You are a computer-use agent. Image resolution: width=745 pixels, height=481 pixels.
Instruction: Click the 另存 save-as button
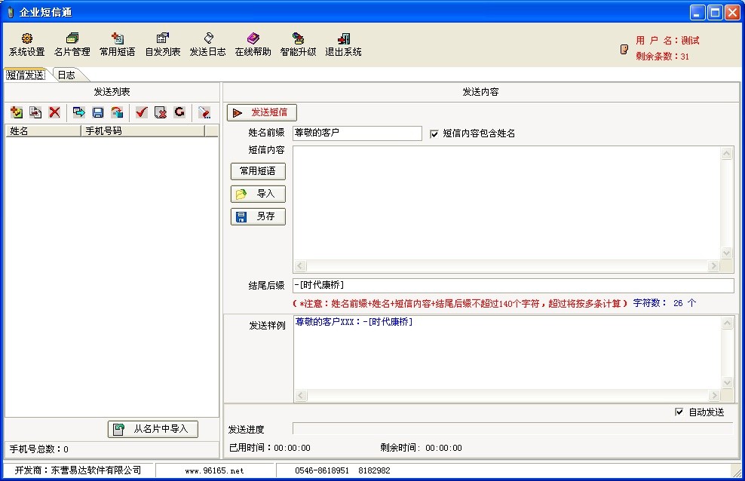(x=258, y=216)
